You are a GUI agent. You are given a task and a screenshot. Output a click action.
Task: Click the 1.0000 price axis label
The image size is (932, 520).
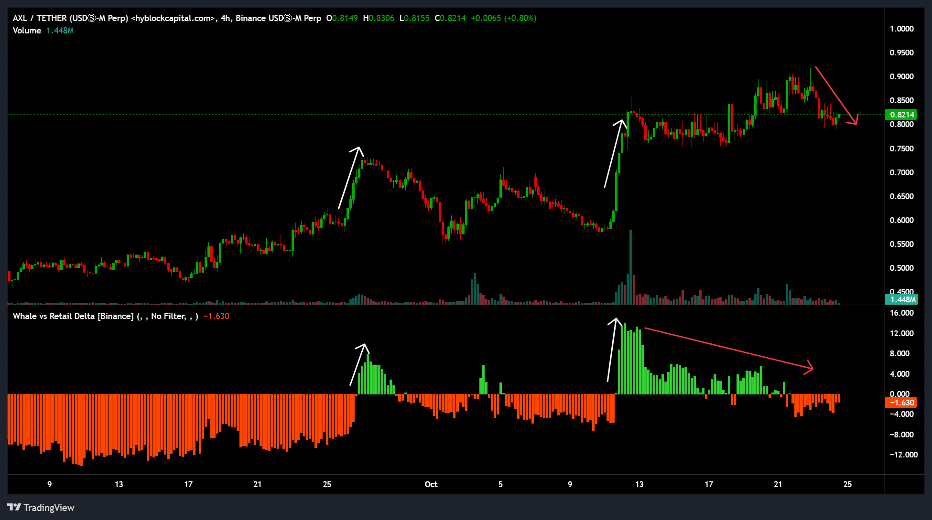click(901, 29)
